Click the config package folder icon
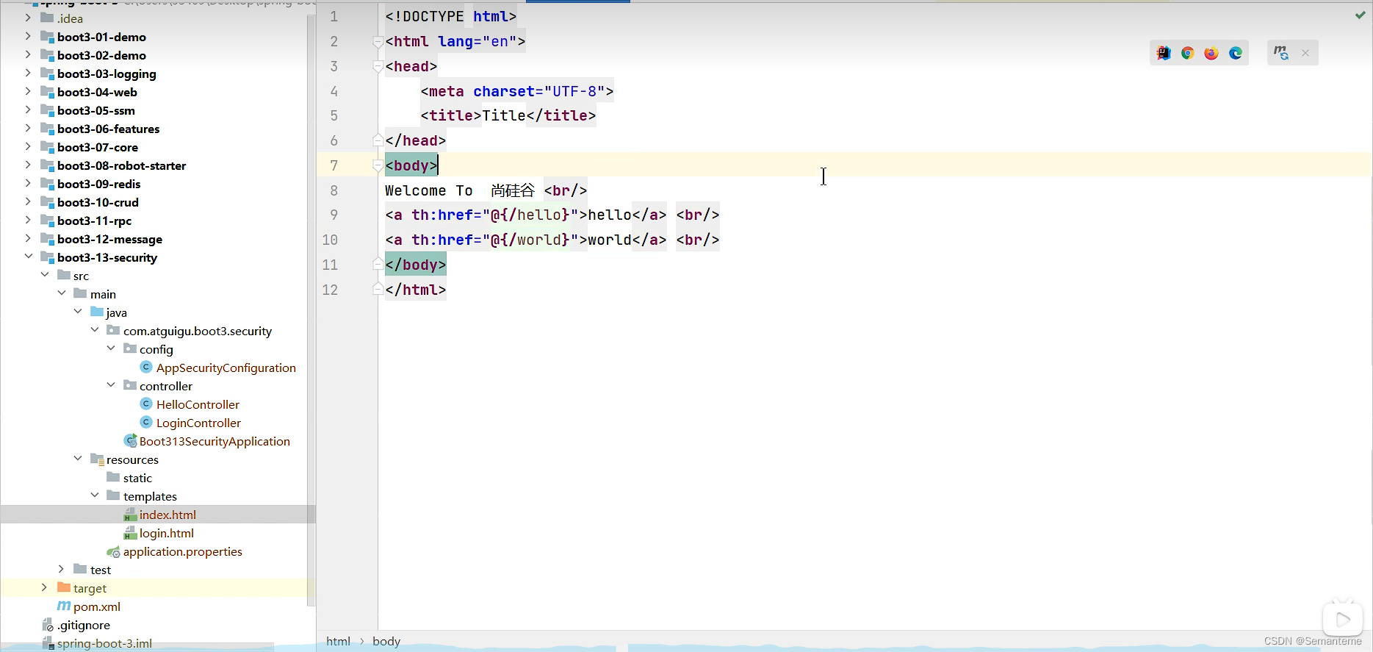The image size is (1373, 652). click(x=130, y=348)
